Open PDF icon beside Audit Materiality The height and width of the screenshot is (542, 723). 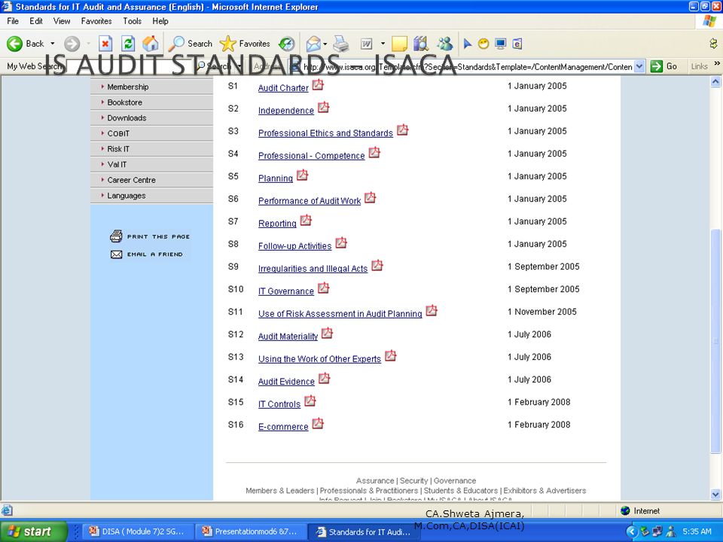[x=327, y=333]
